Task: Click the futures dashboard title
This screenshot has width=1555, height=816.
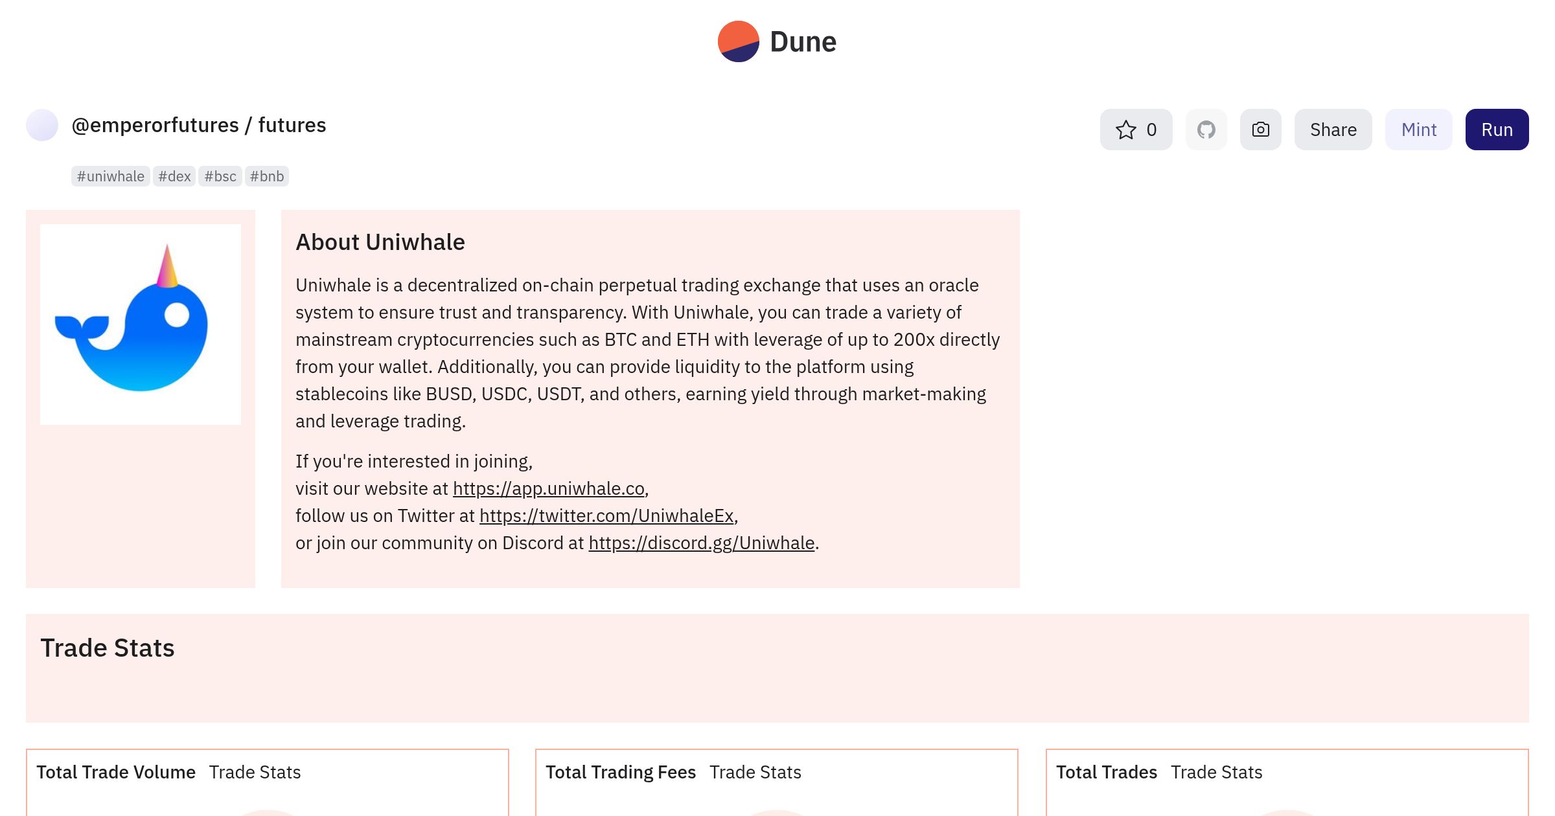Action: click(292, 125)
